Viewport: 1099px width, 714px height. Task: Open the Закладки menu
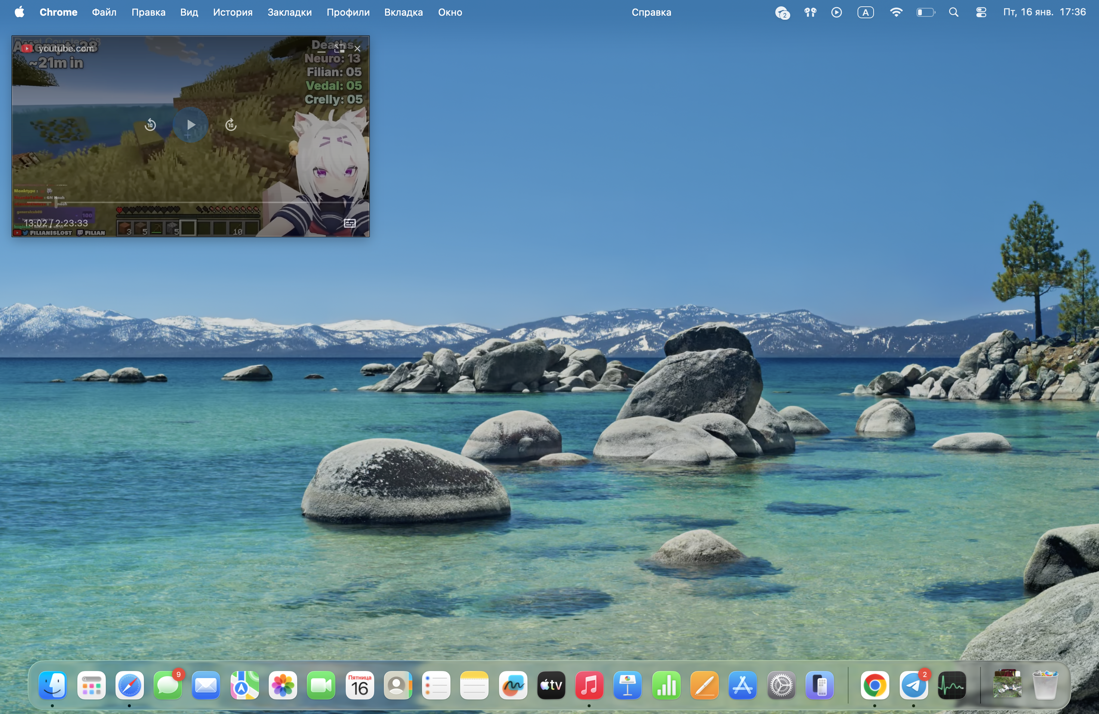pos(289,12)
